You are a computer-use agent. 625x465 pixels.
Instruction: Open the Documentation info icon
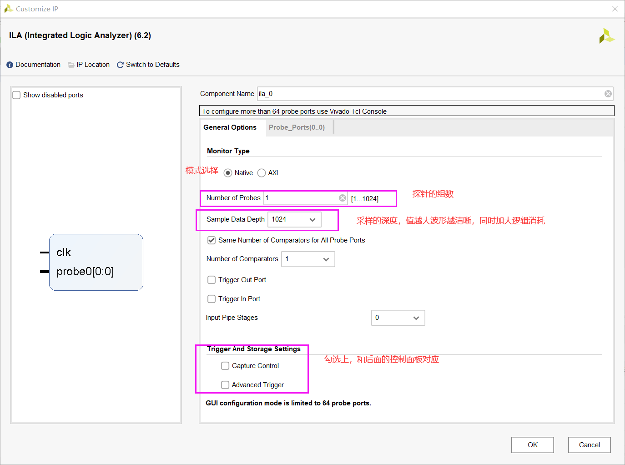coord(10,65)
